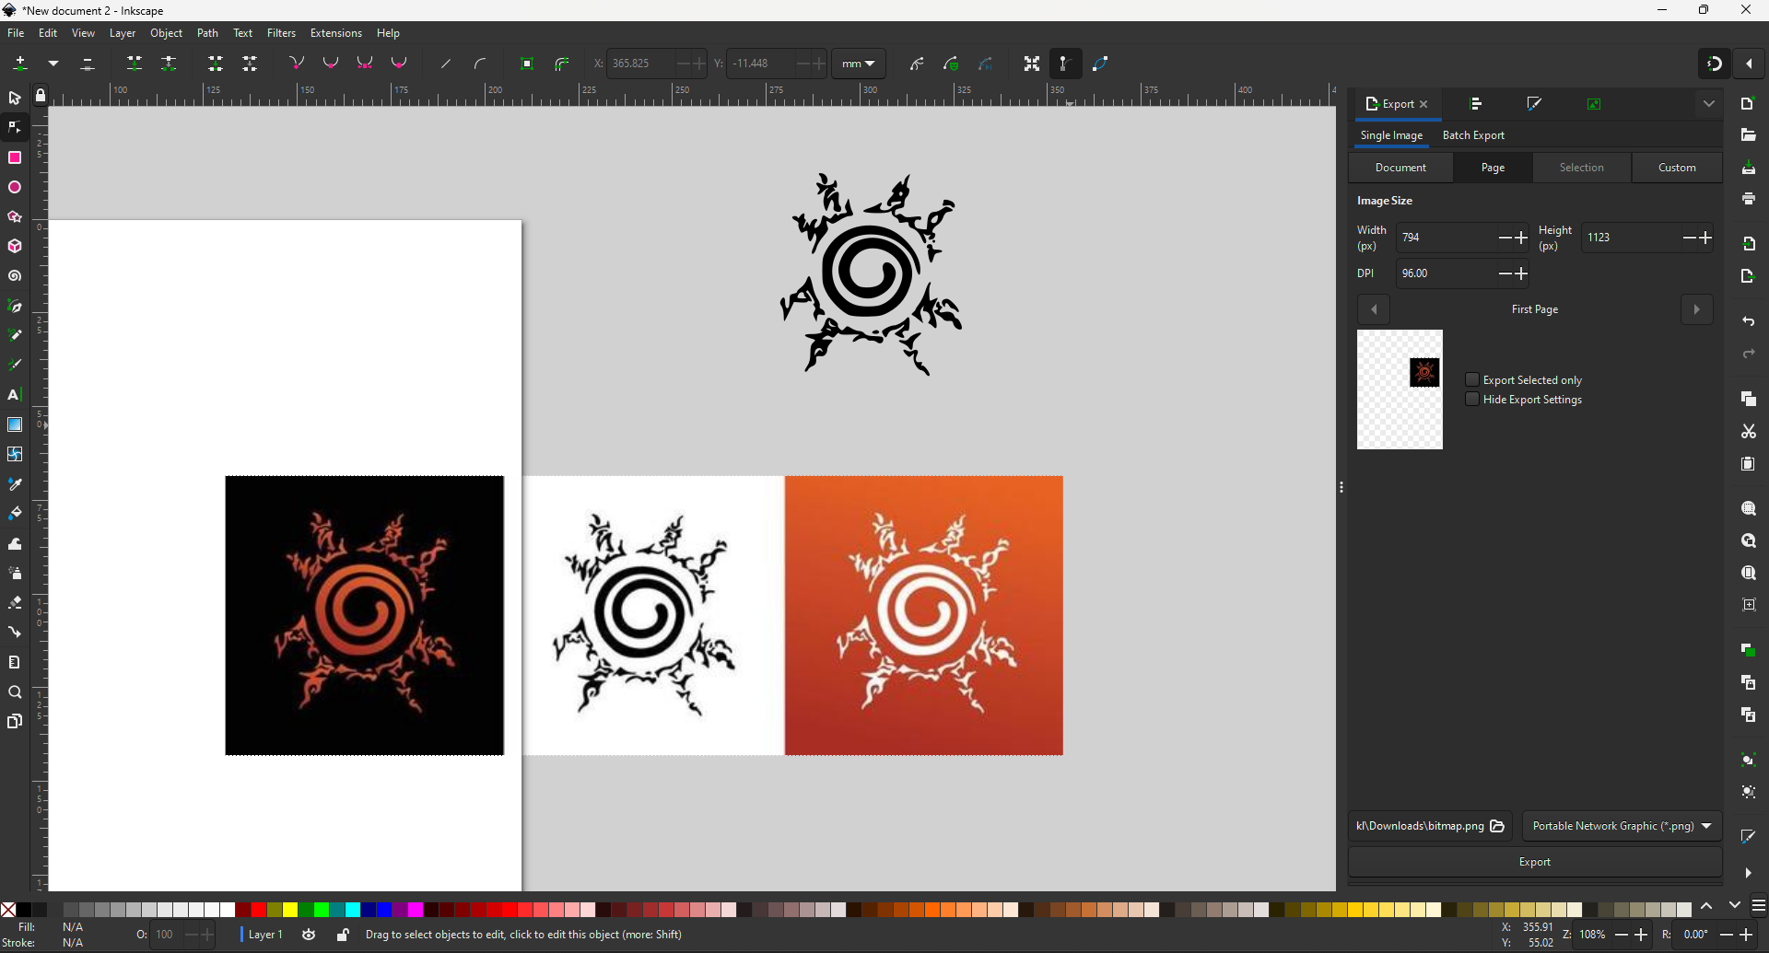The width and height of the screenshot is (1769, 953).
Task: Select the Star and polygon tool
Action: (15, 216)
